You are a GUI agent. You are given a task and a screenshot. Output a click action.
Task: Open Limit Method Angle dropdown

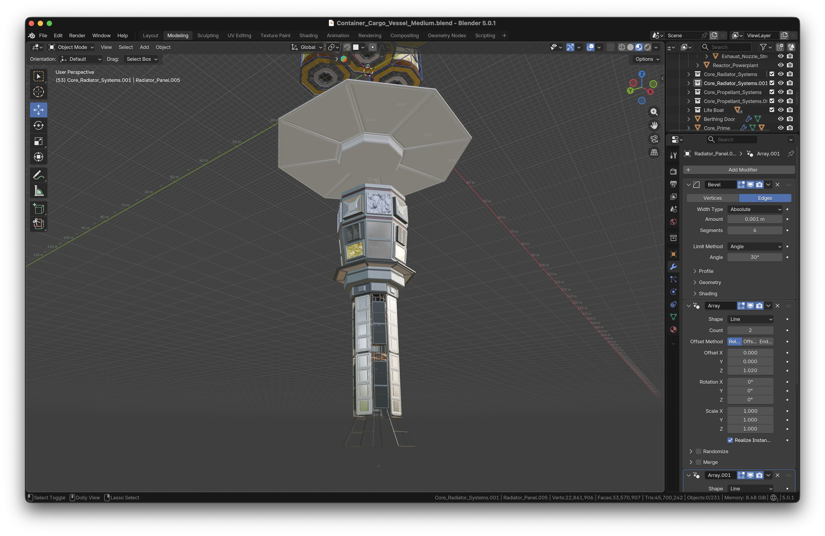[755, 247]
